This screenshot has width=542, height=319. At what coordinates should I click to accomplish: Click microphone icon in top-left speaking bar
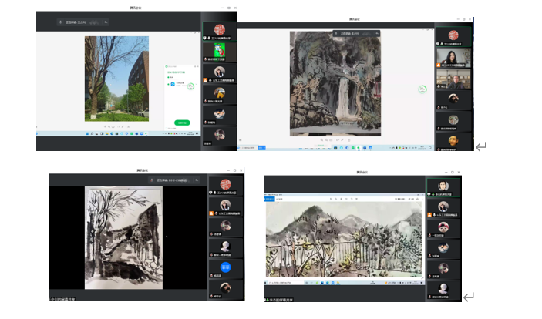[x=60, y=22]
